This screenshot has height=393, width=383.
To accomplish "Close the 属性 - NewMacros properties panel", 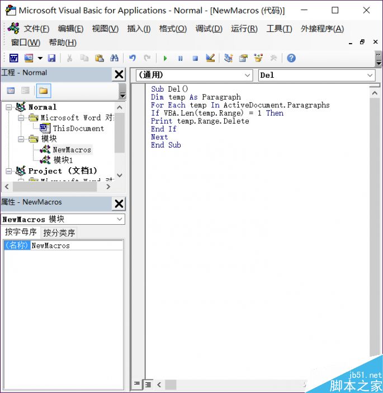I will [119, 203].
